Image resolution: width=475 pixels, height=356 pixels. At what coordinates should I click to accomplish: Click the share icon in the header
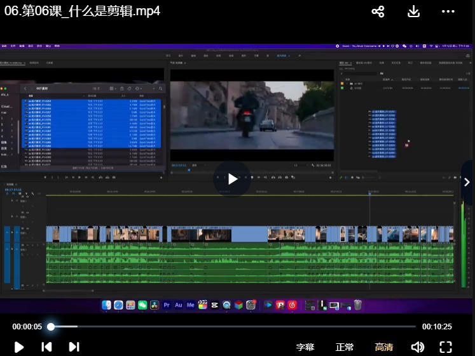coord(378,11)
